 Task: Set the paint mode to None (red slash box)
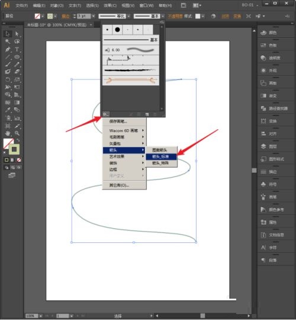19,160
